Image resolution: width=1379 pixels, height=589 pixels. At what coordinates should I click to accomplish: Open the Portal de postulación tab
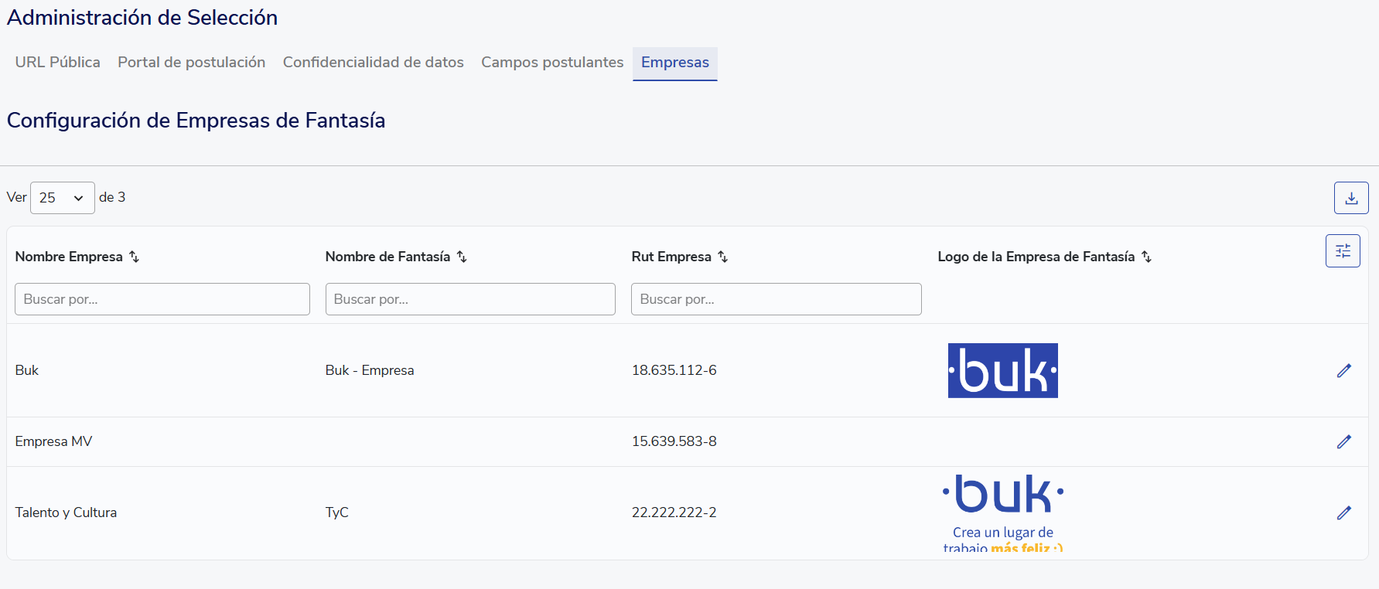pyautogui.click(x=191, y=63)
